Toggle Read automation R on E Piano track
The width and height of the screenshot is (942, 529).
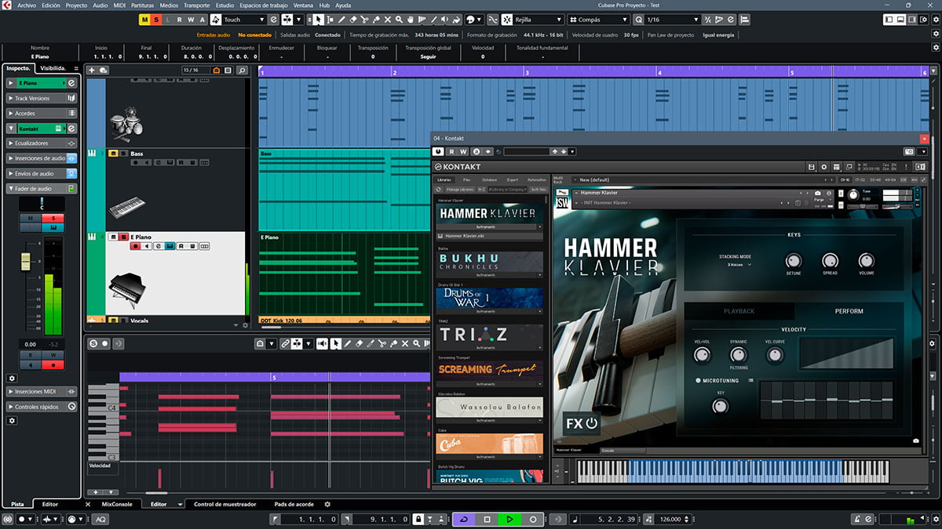pos(181,246)
